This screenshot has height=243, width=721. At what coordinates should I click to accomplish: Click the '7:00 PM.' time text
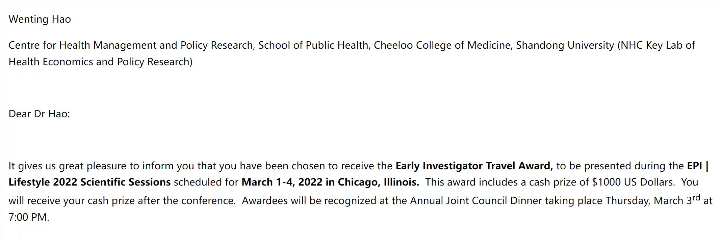pyautogui.click(x=29, y=217)
